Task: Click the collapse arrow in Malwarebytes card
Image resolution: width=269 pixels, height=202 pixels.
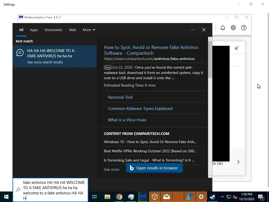Action: [x=237, y=48]
